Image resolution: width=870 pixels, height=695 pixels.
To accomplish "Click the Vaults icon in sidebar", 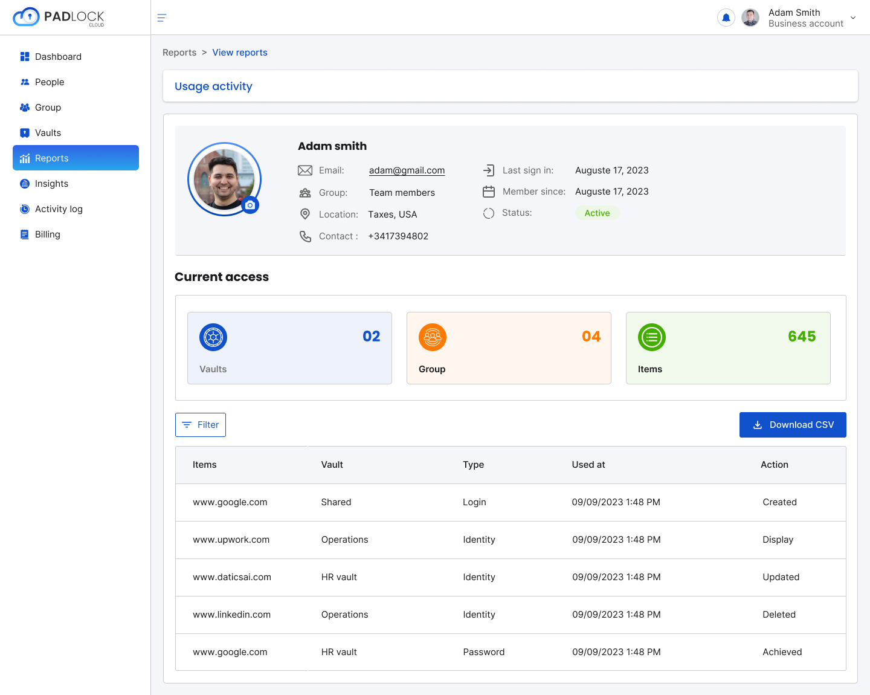I will tap(25, 133).
